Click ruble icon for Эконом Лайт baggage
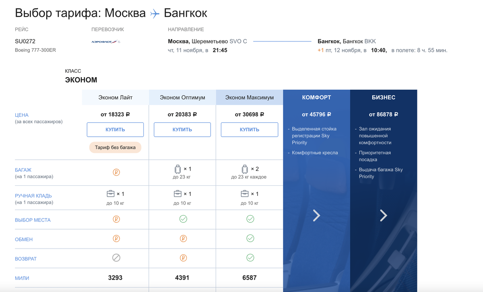 (x=116, y=173)
